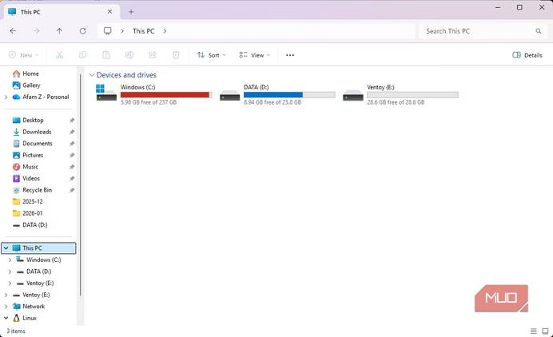The height and width of the screenshot is (337, 553).
Task: Open the 2025-12 folder in sidebar
Action: [x=33, y=201]
